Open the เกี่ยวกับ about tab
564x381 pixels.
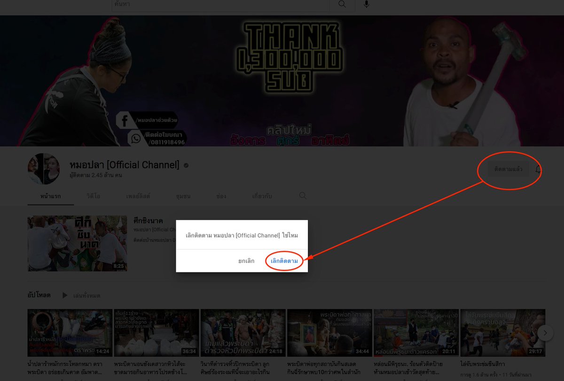point(262,196)
